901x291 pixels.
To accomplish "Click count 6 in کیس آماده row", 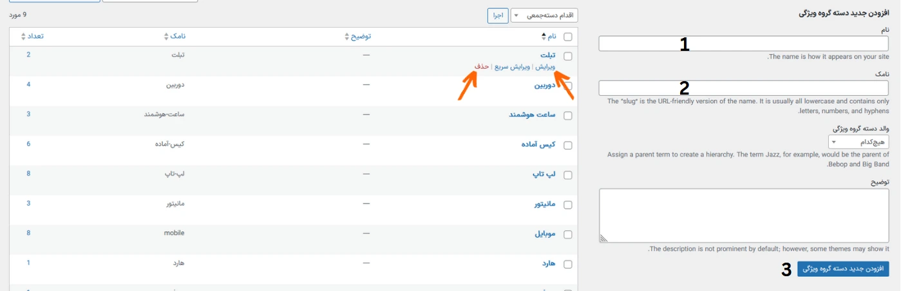I will click(28, 144).
